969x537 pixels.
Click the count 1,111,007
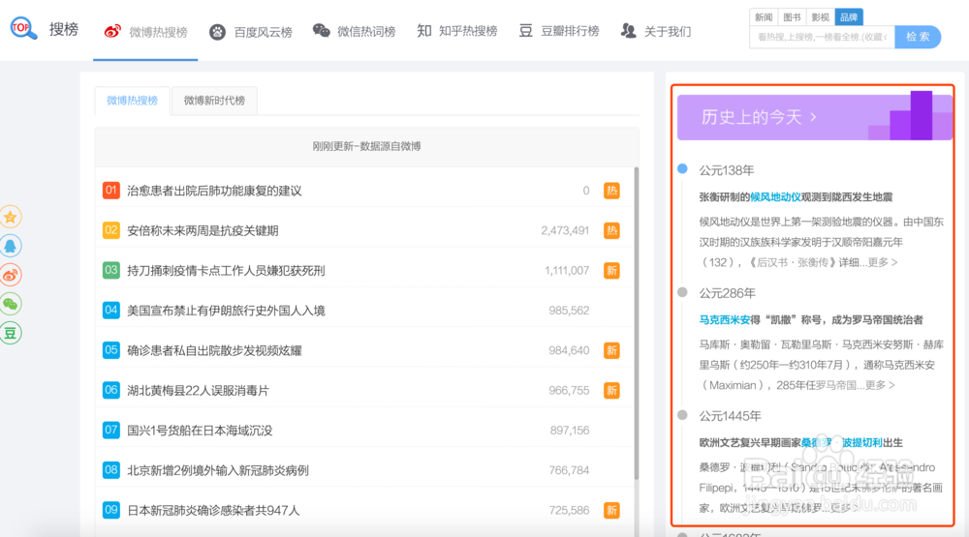tap(567, 270)
